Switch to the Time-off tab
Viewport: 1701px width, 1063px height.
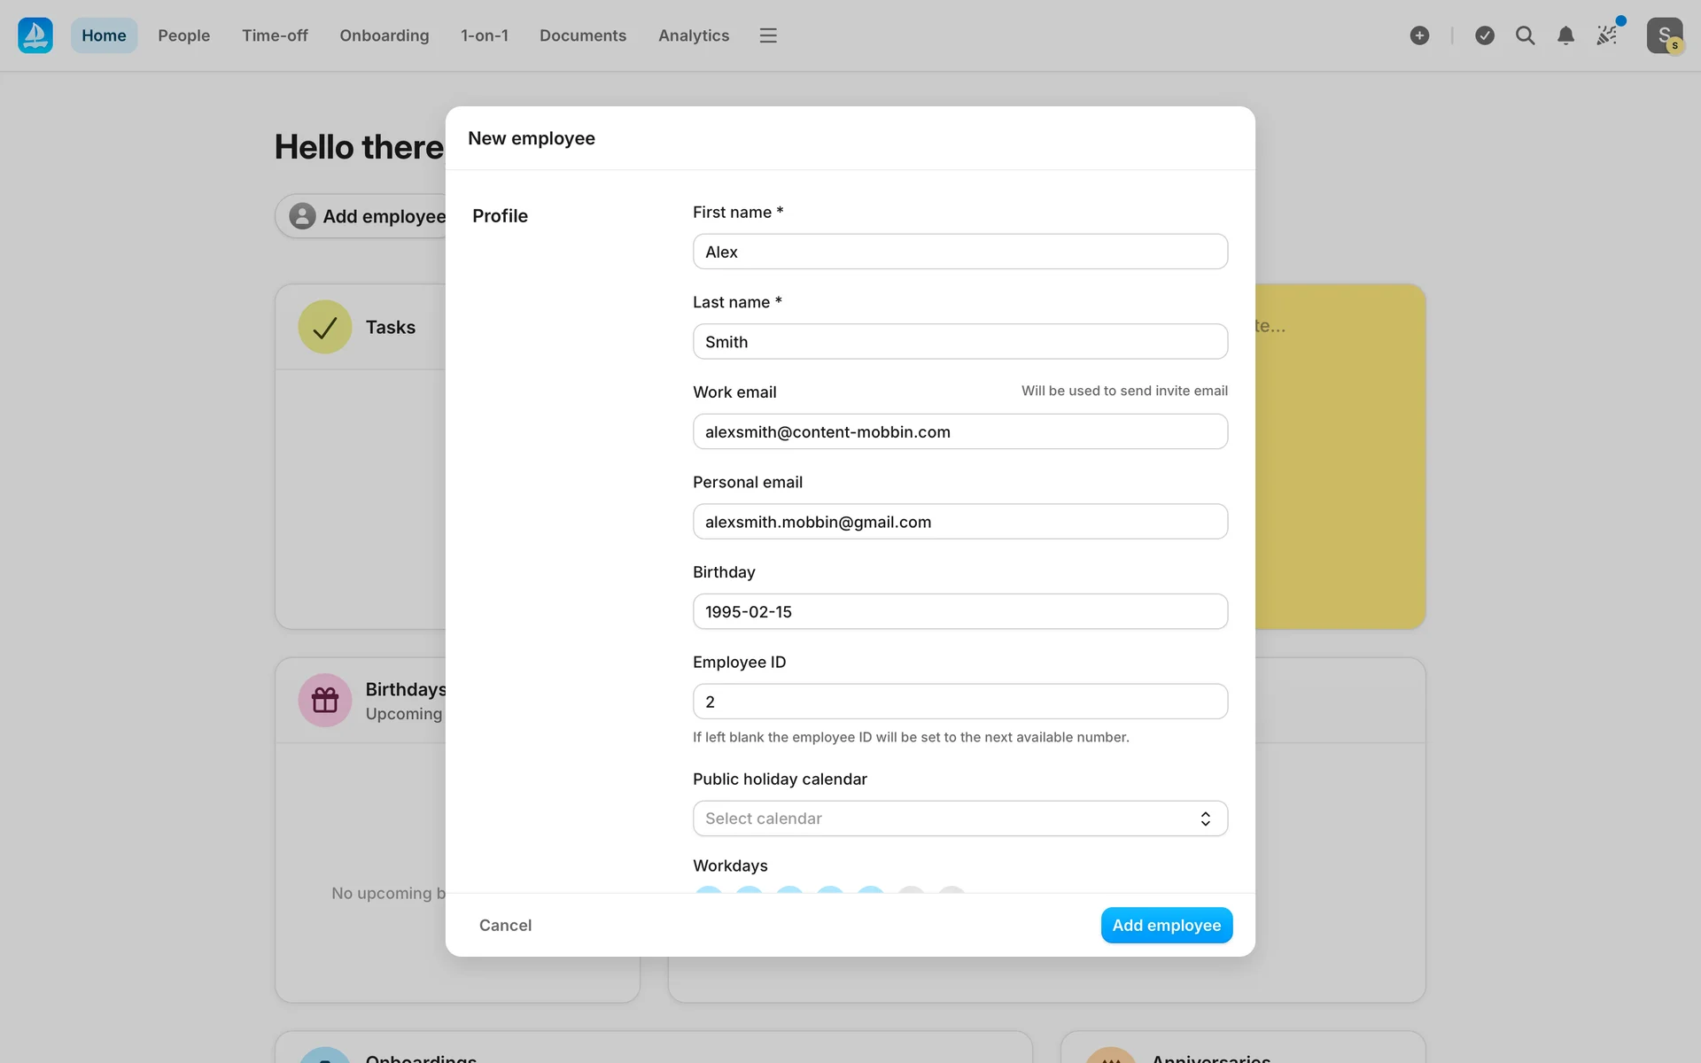[275, 35]
